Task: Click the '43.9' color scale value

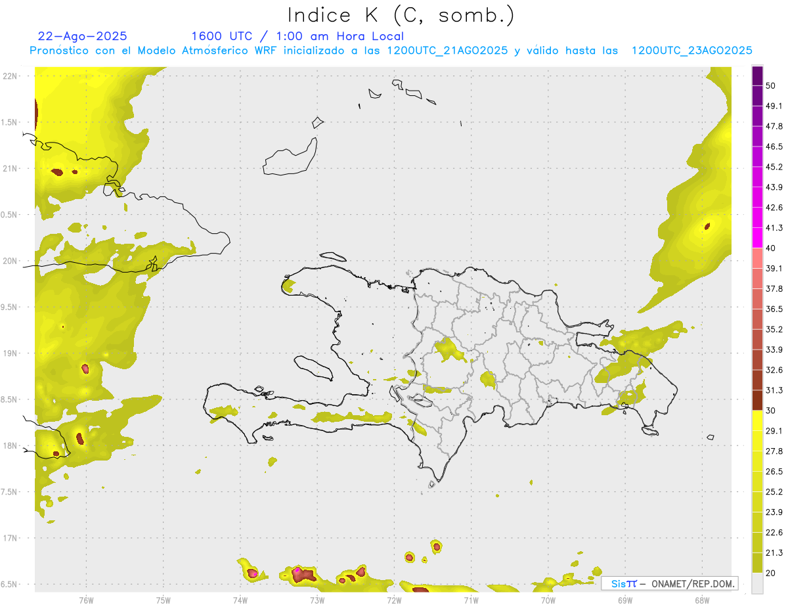Action: 774,187
